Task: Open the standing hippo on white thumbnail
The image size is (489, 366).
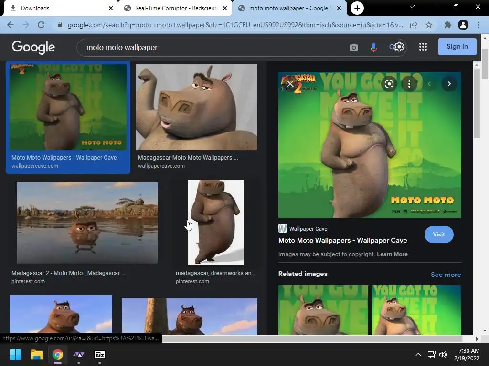Action: [x=215, y=223]
